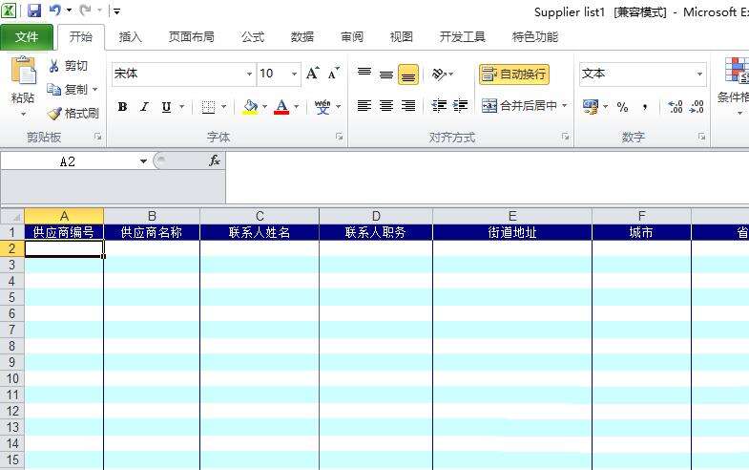749x470 pixels.
Task: Toggle align text left
Action: (x=364, y=106)
